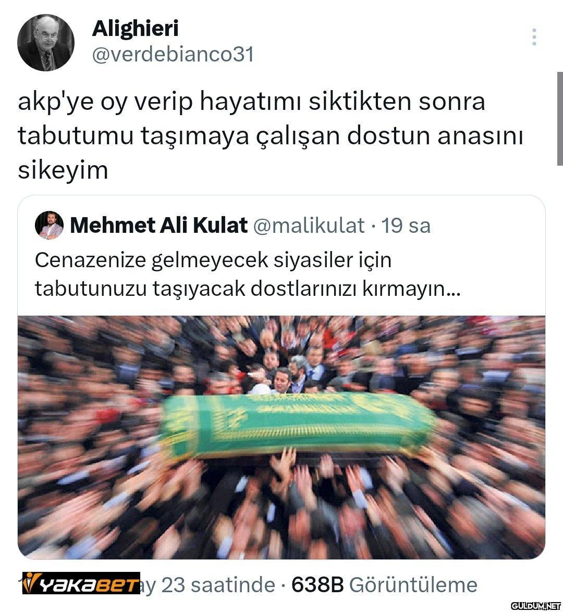The height and width of the screenshot is (612, 563).
Task: Click the 'tabutunuzu taşıyacak dostlarınızı kırmayın' line
Action: coord(248,289)
